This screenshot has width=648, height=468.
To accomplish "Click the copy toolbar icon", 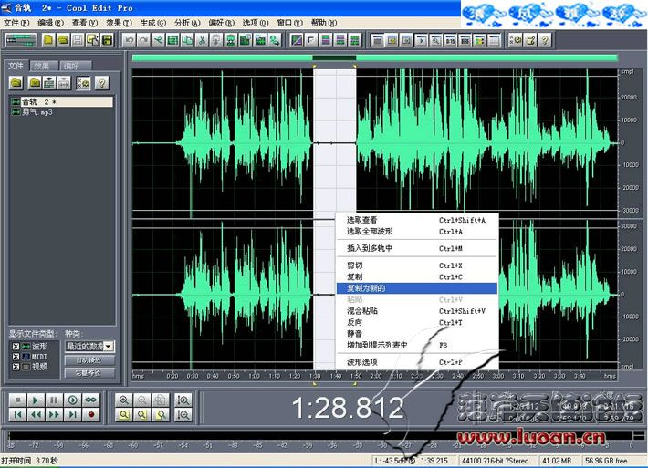I will [x=187, y=40].
